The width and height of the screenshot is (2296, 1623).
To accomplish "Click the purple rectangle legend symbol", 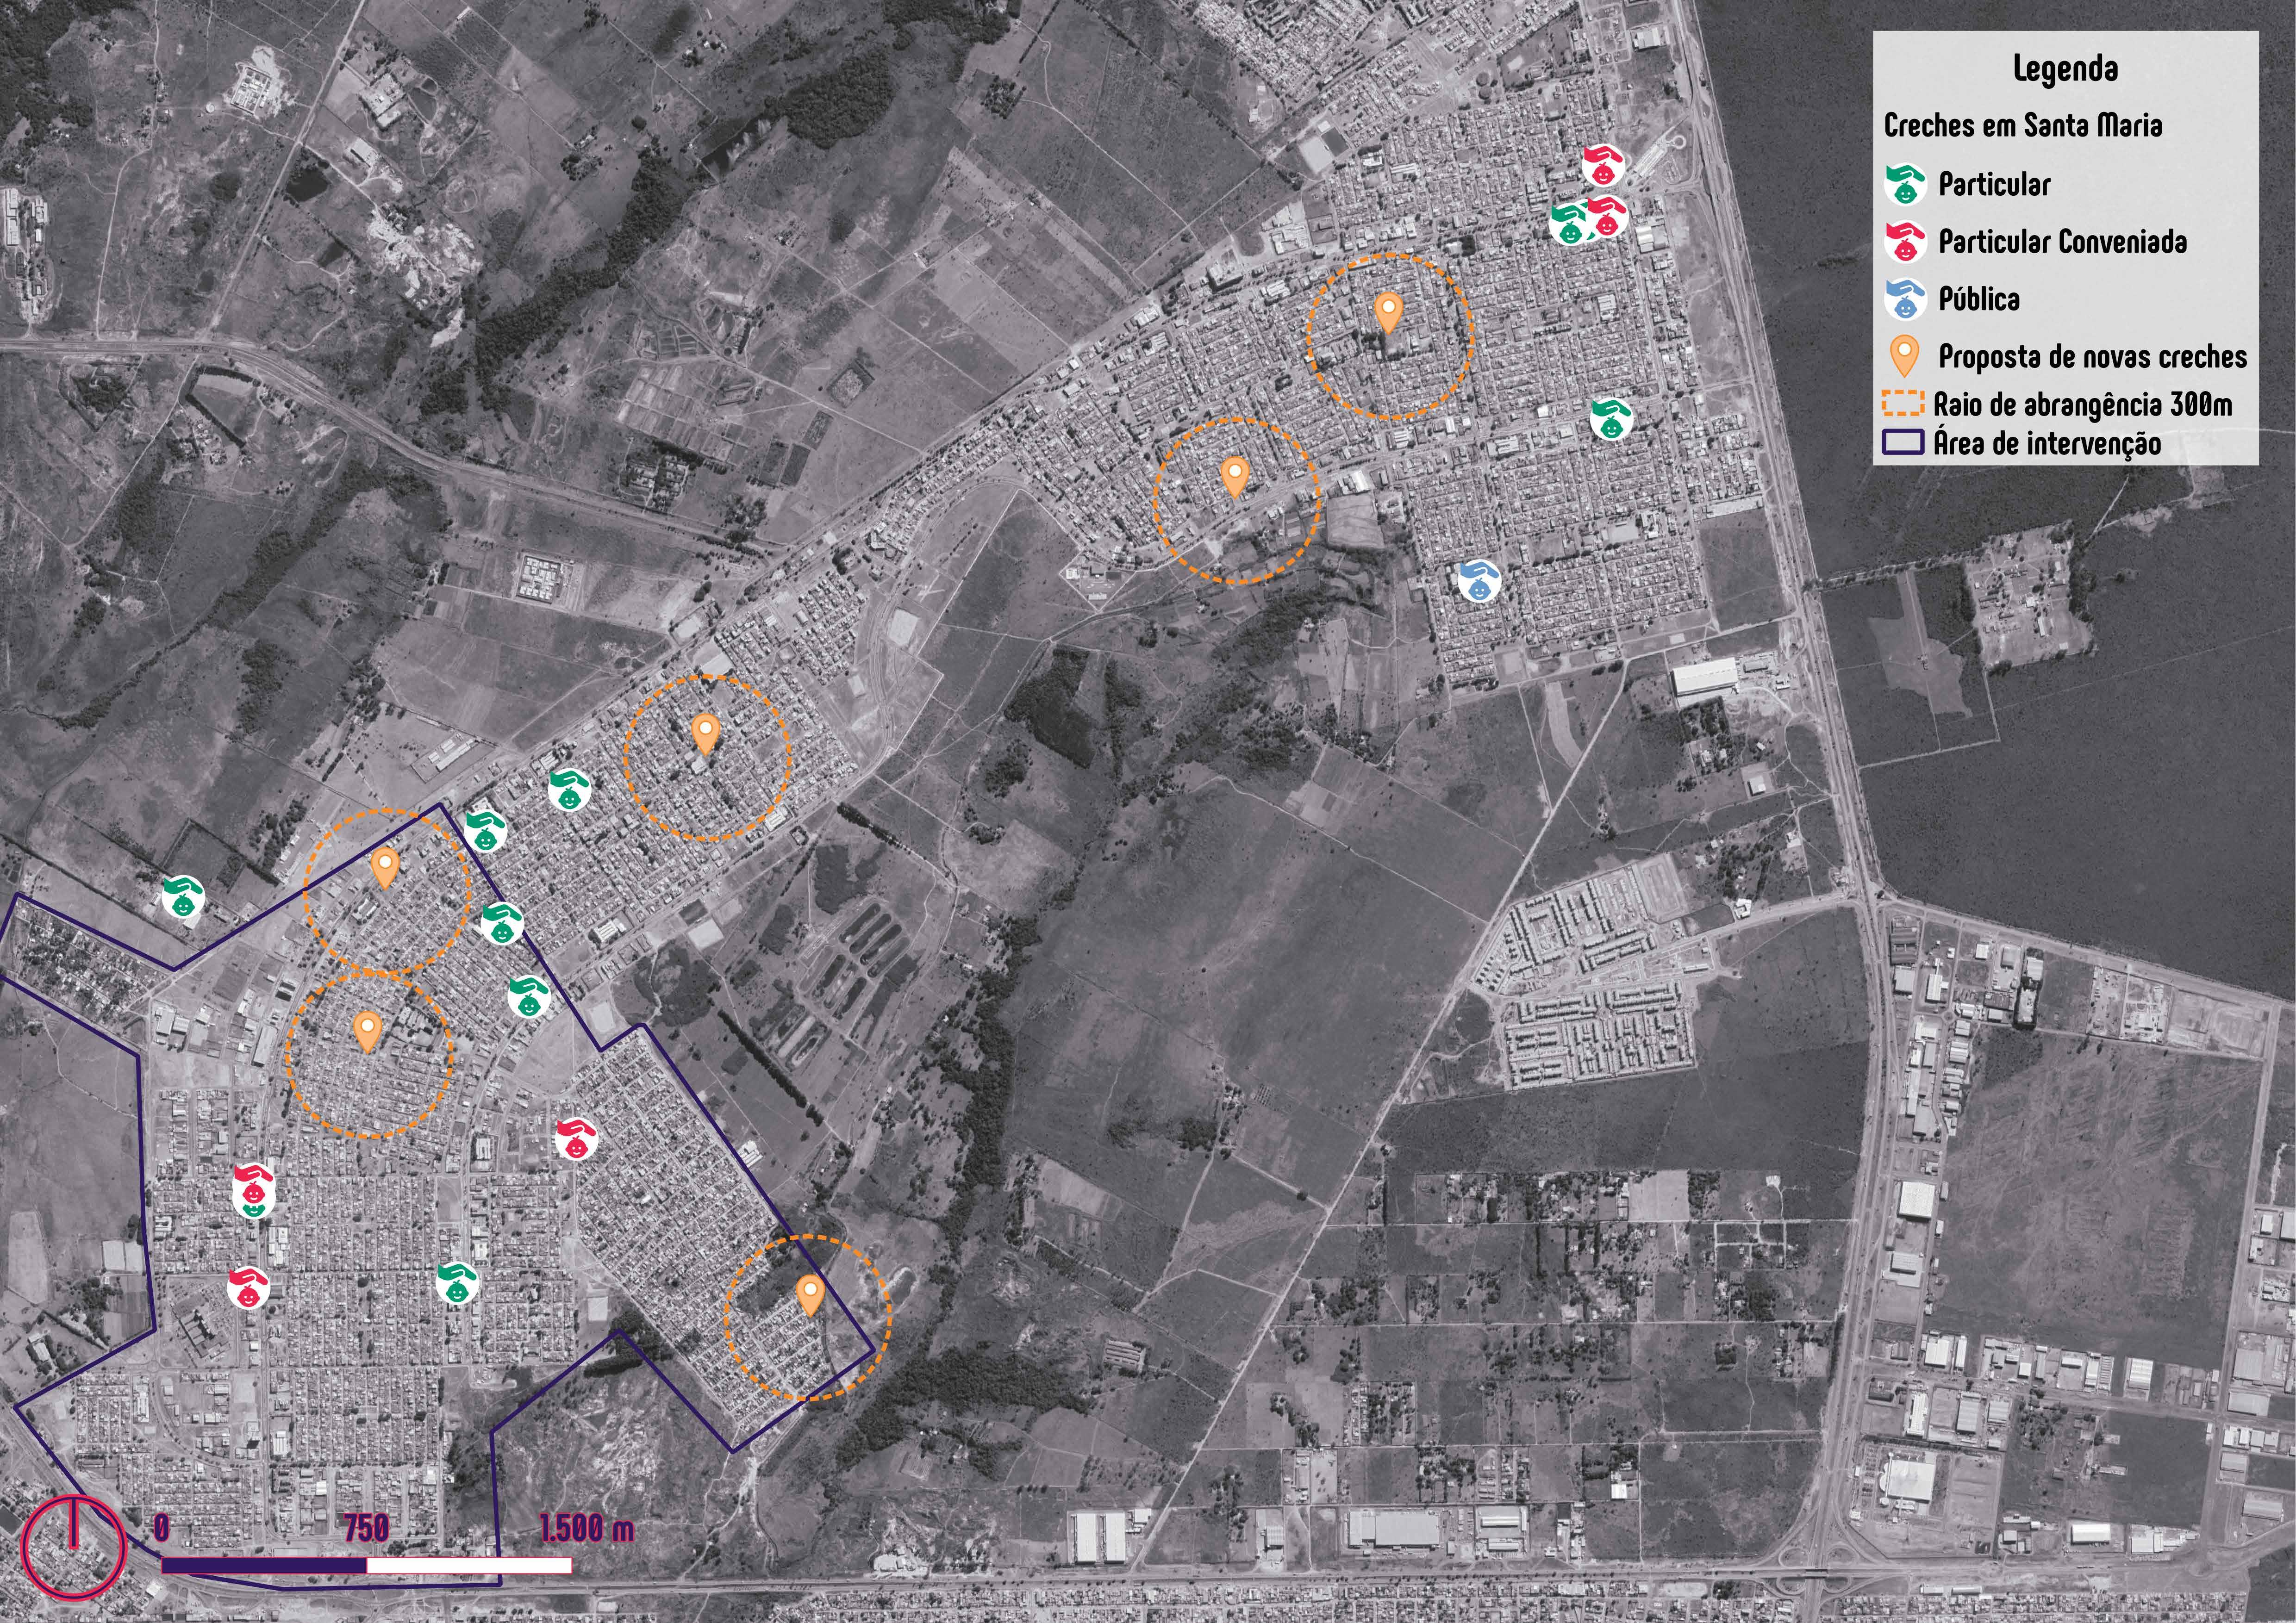I will (1903, 442).
